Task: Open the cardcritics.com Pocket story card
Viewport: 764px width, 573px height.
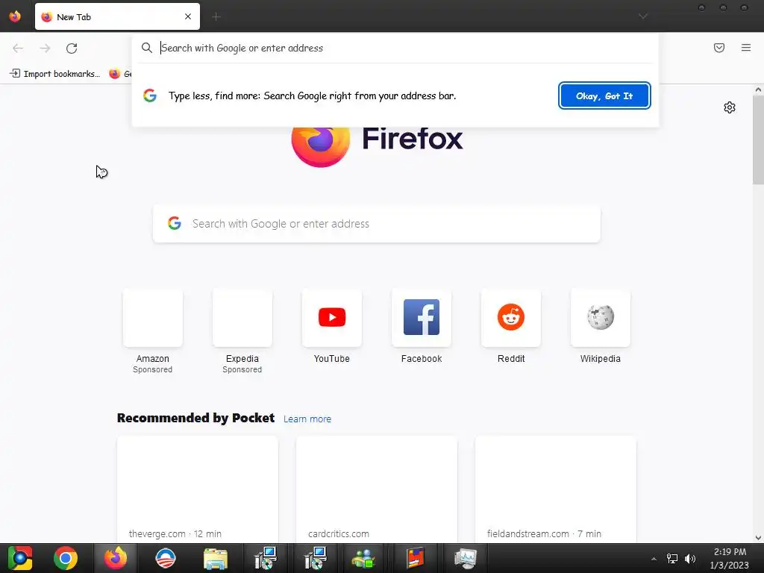Action: [x=377, y=489]
